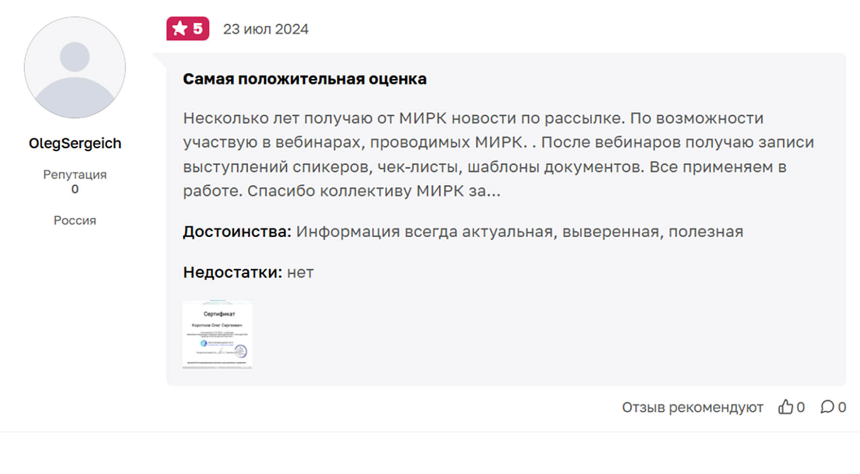Click the date '23 июл 2024'
The width and height of the screenshot is (860, 474).
(265, 29)
